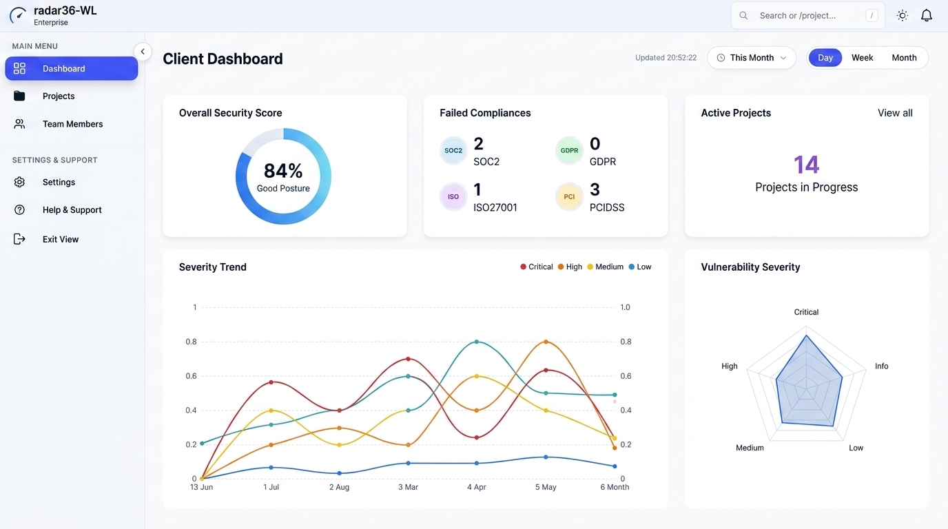This screenshot has height=529, width=948.
Task: Click the Exit View arrow icon
Action: point(19,239)
